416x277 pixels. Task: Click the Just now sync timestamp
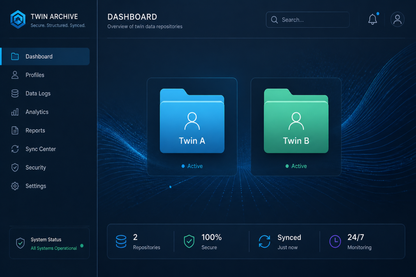[x=287, y=247]
